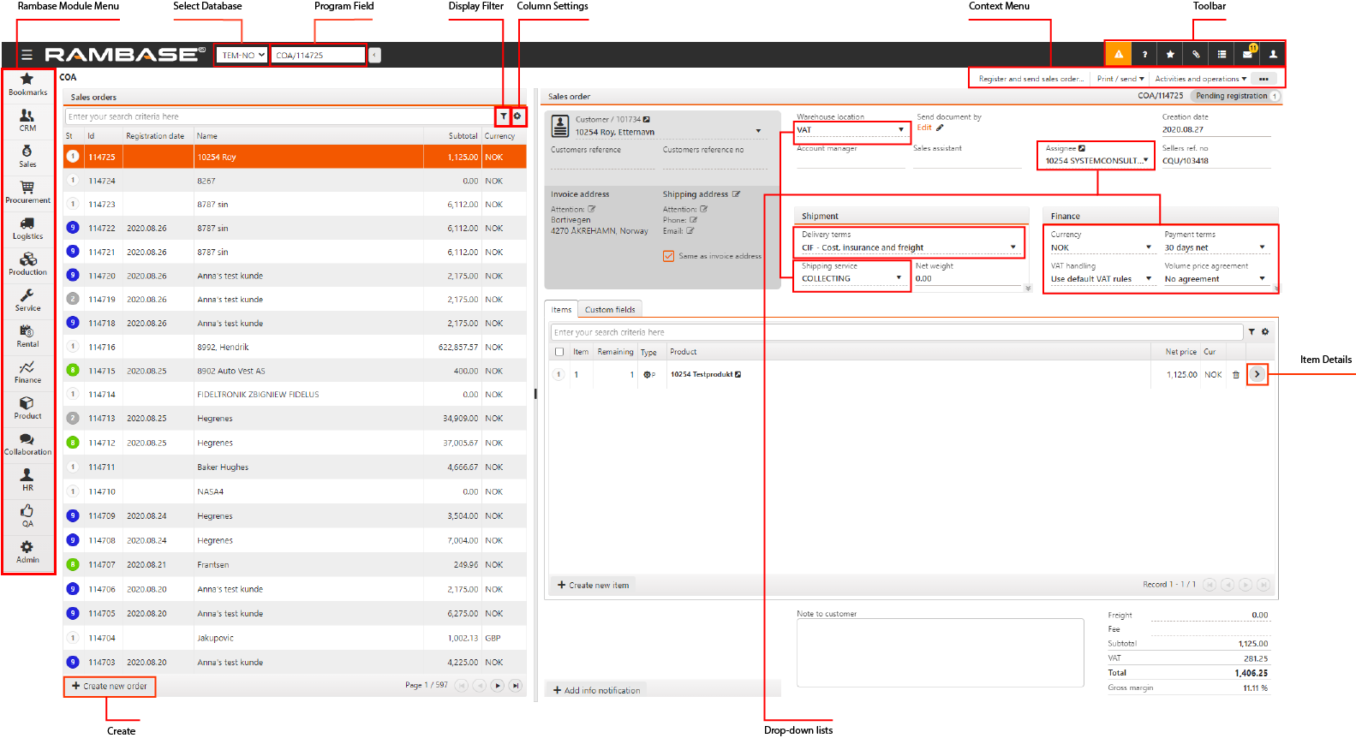Image resolution: width=1356 pixels, height=738 pixels.
Task: Click Add info notification
Action: (x=596, y=690)
